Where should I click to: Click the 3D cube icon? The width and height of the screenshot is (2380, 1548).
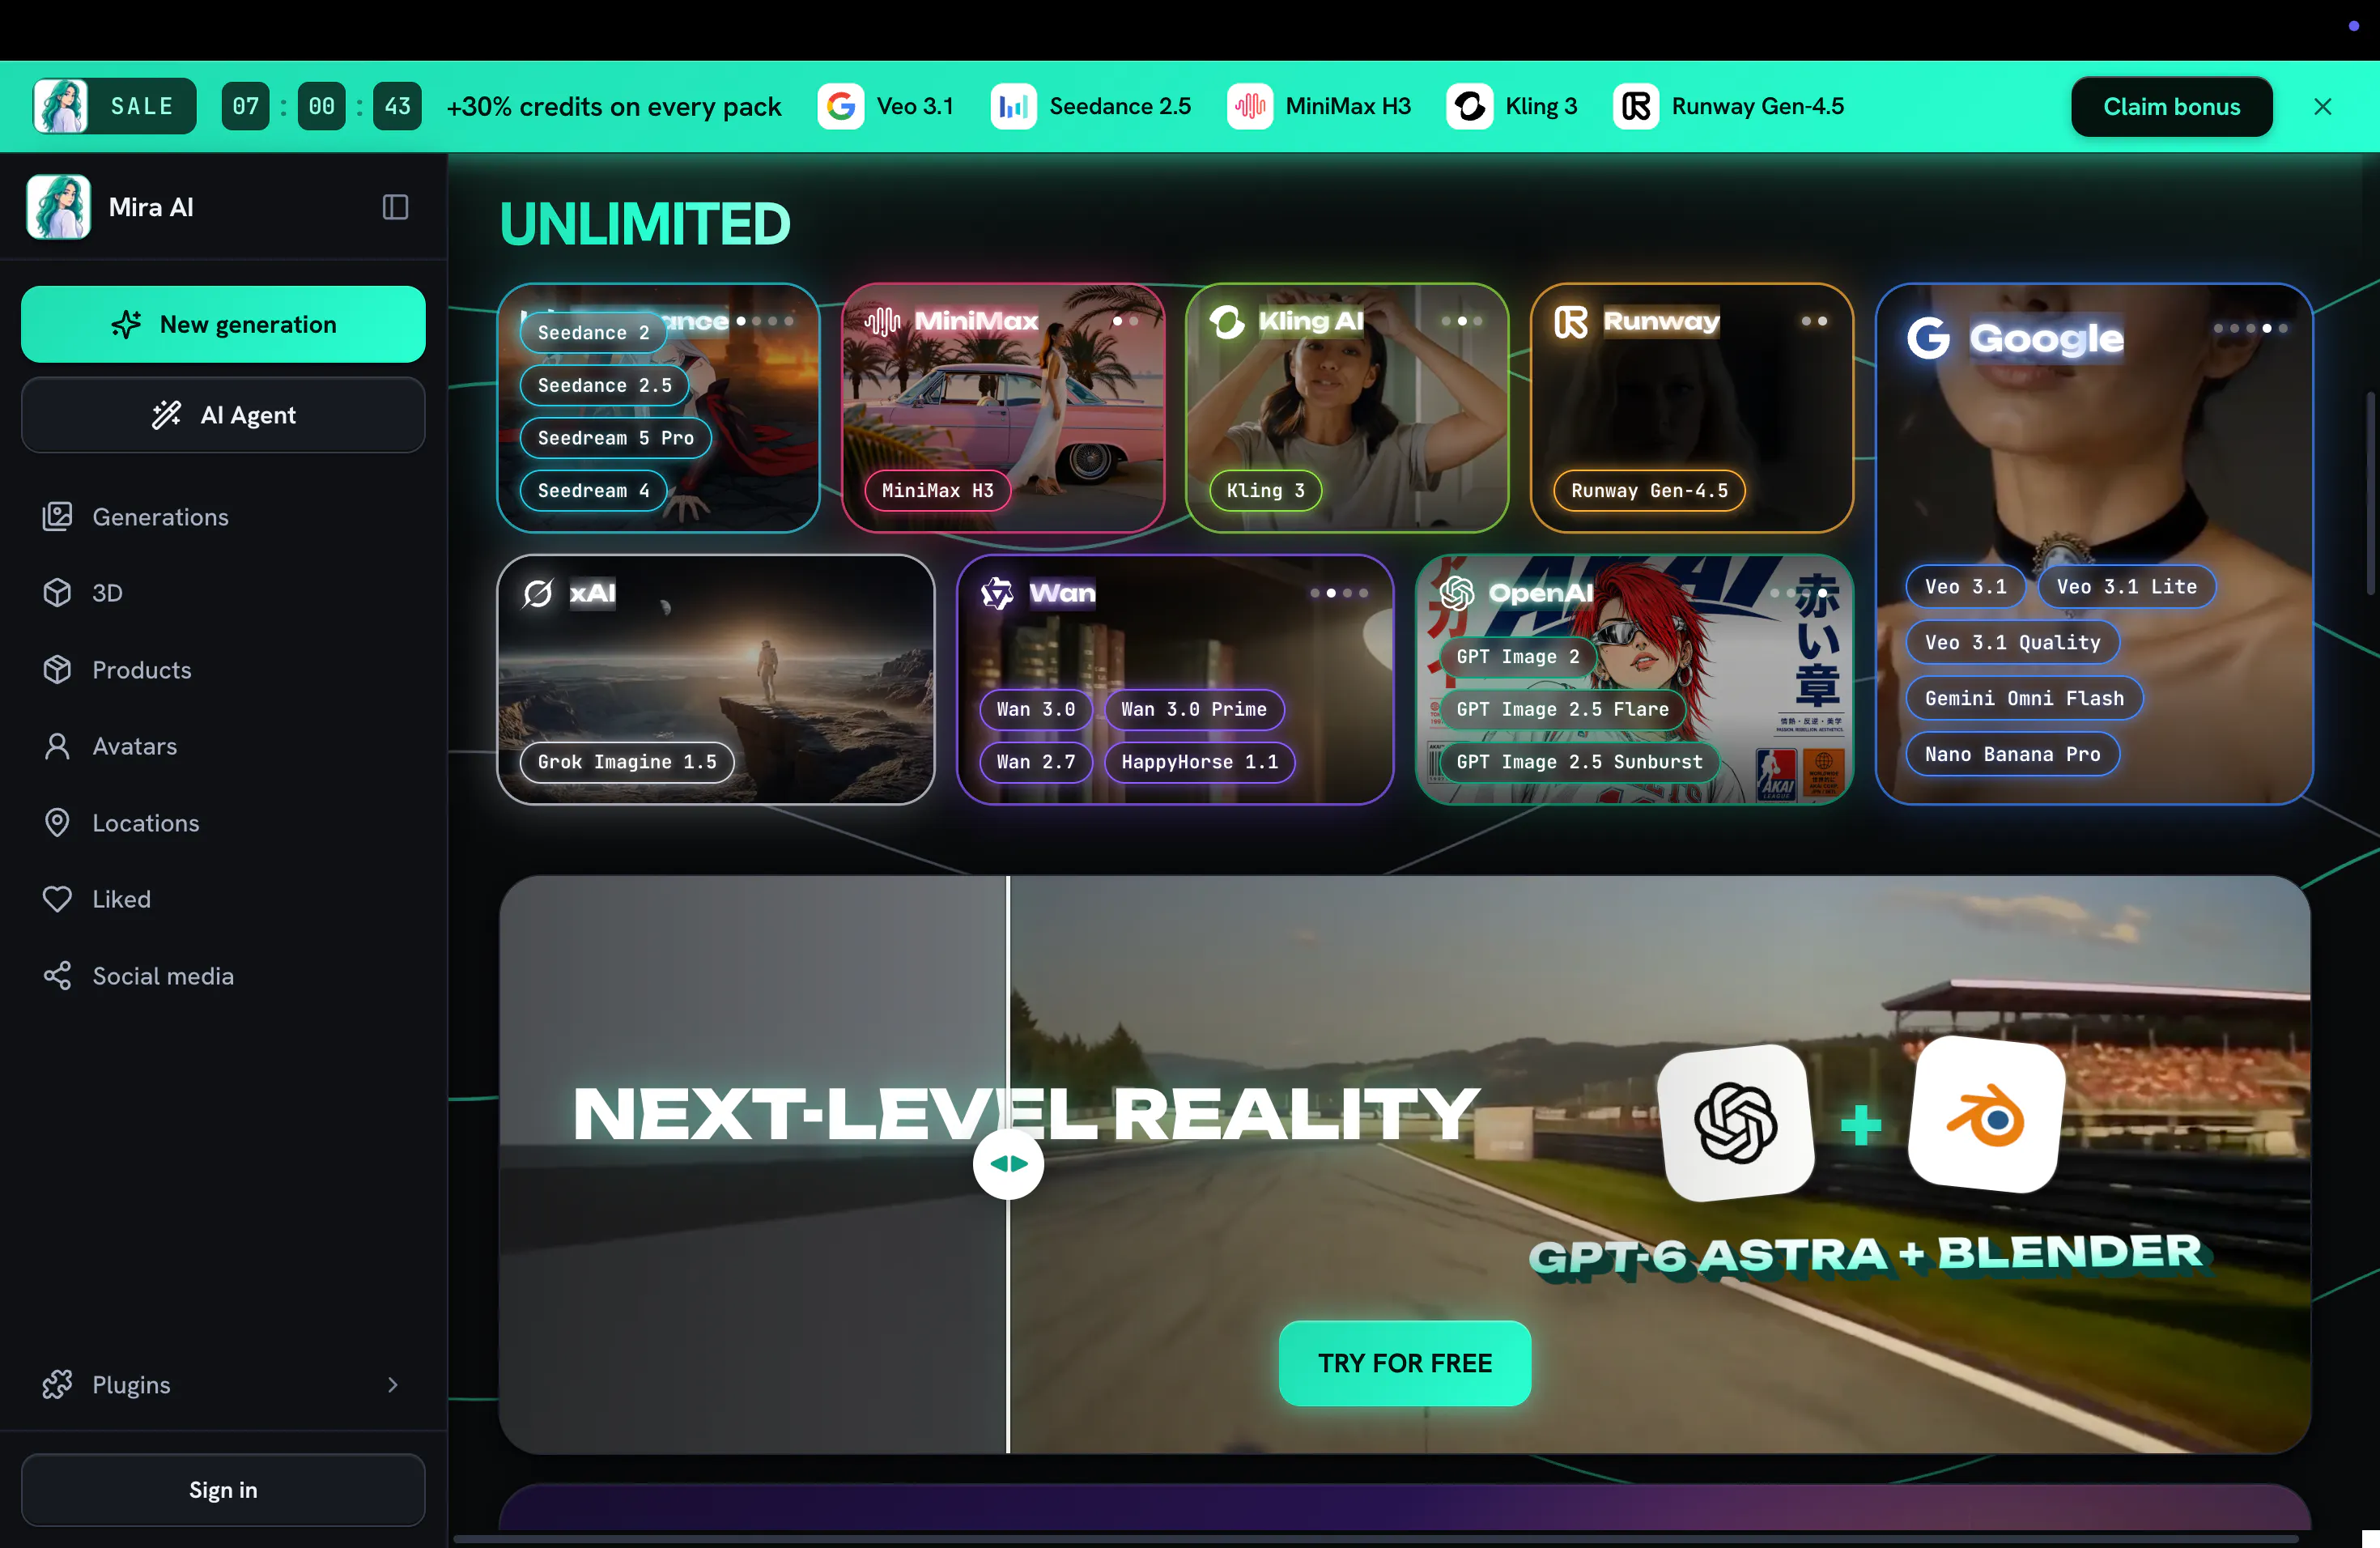[57, 592]
